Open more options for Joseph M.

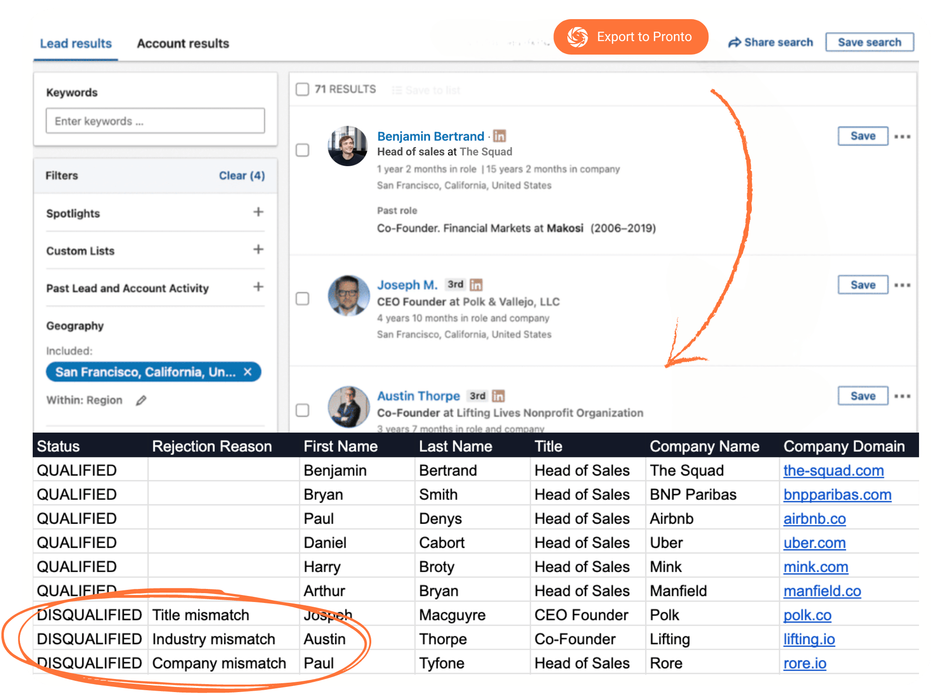(902, 285)
